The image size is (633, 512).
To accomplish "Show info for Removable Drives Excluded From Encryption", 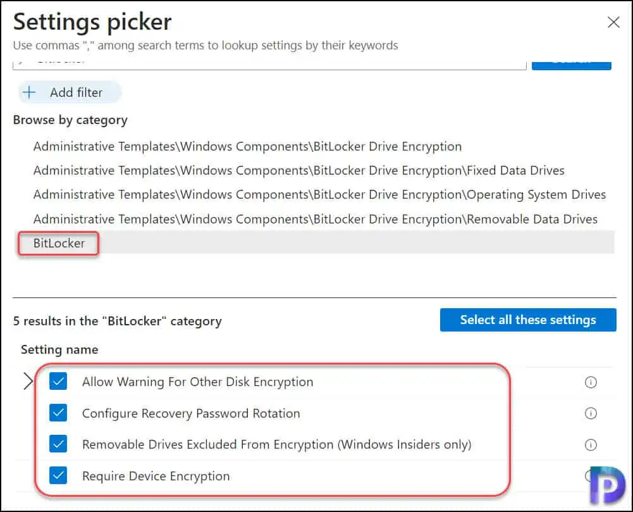I will click(x=591, y=444).
